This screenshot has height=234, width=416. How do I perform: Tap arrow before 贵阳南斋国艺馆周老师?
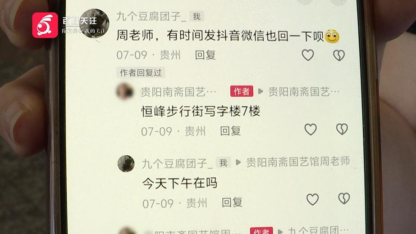point(238,162)
